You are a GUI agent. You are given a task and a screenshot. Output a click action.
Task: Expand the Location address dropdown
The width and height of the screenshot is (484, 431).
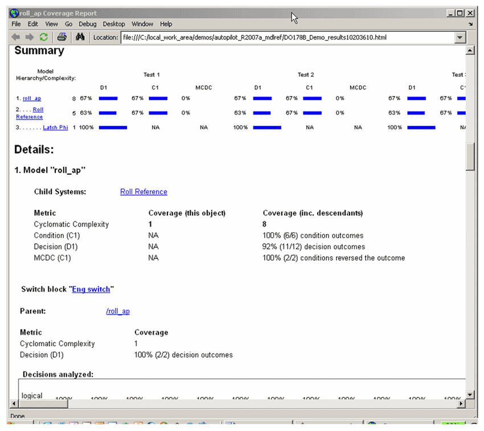tap(461, 37)
